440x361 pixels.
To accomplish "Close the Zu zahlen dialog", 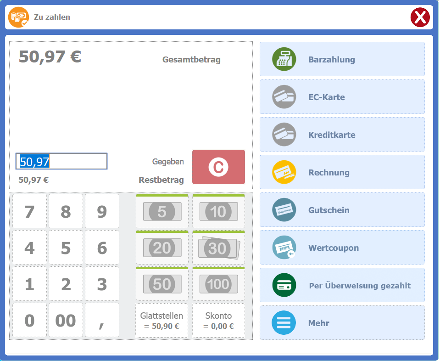I will 420,17.
